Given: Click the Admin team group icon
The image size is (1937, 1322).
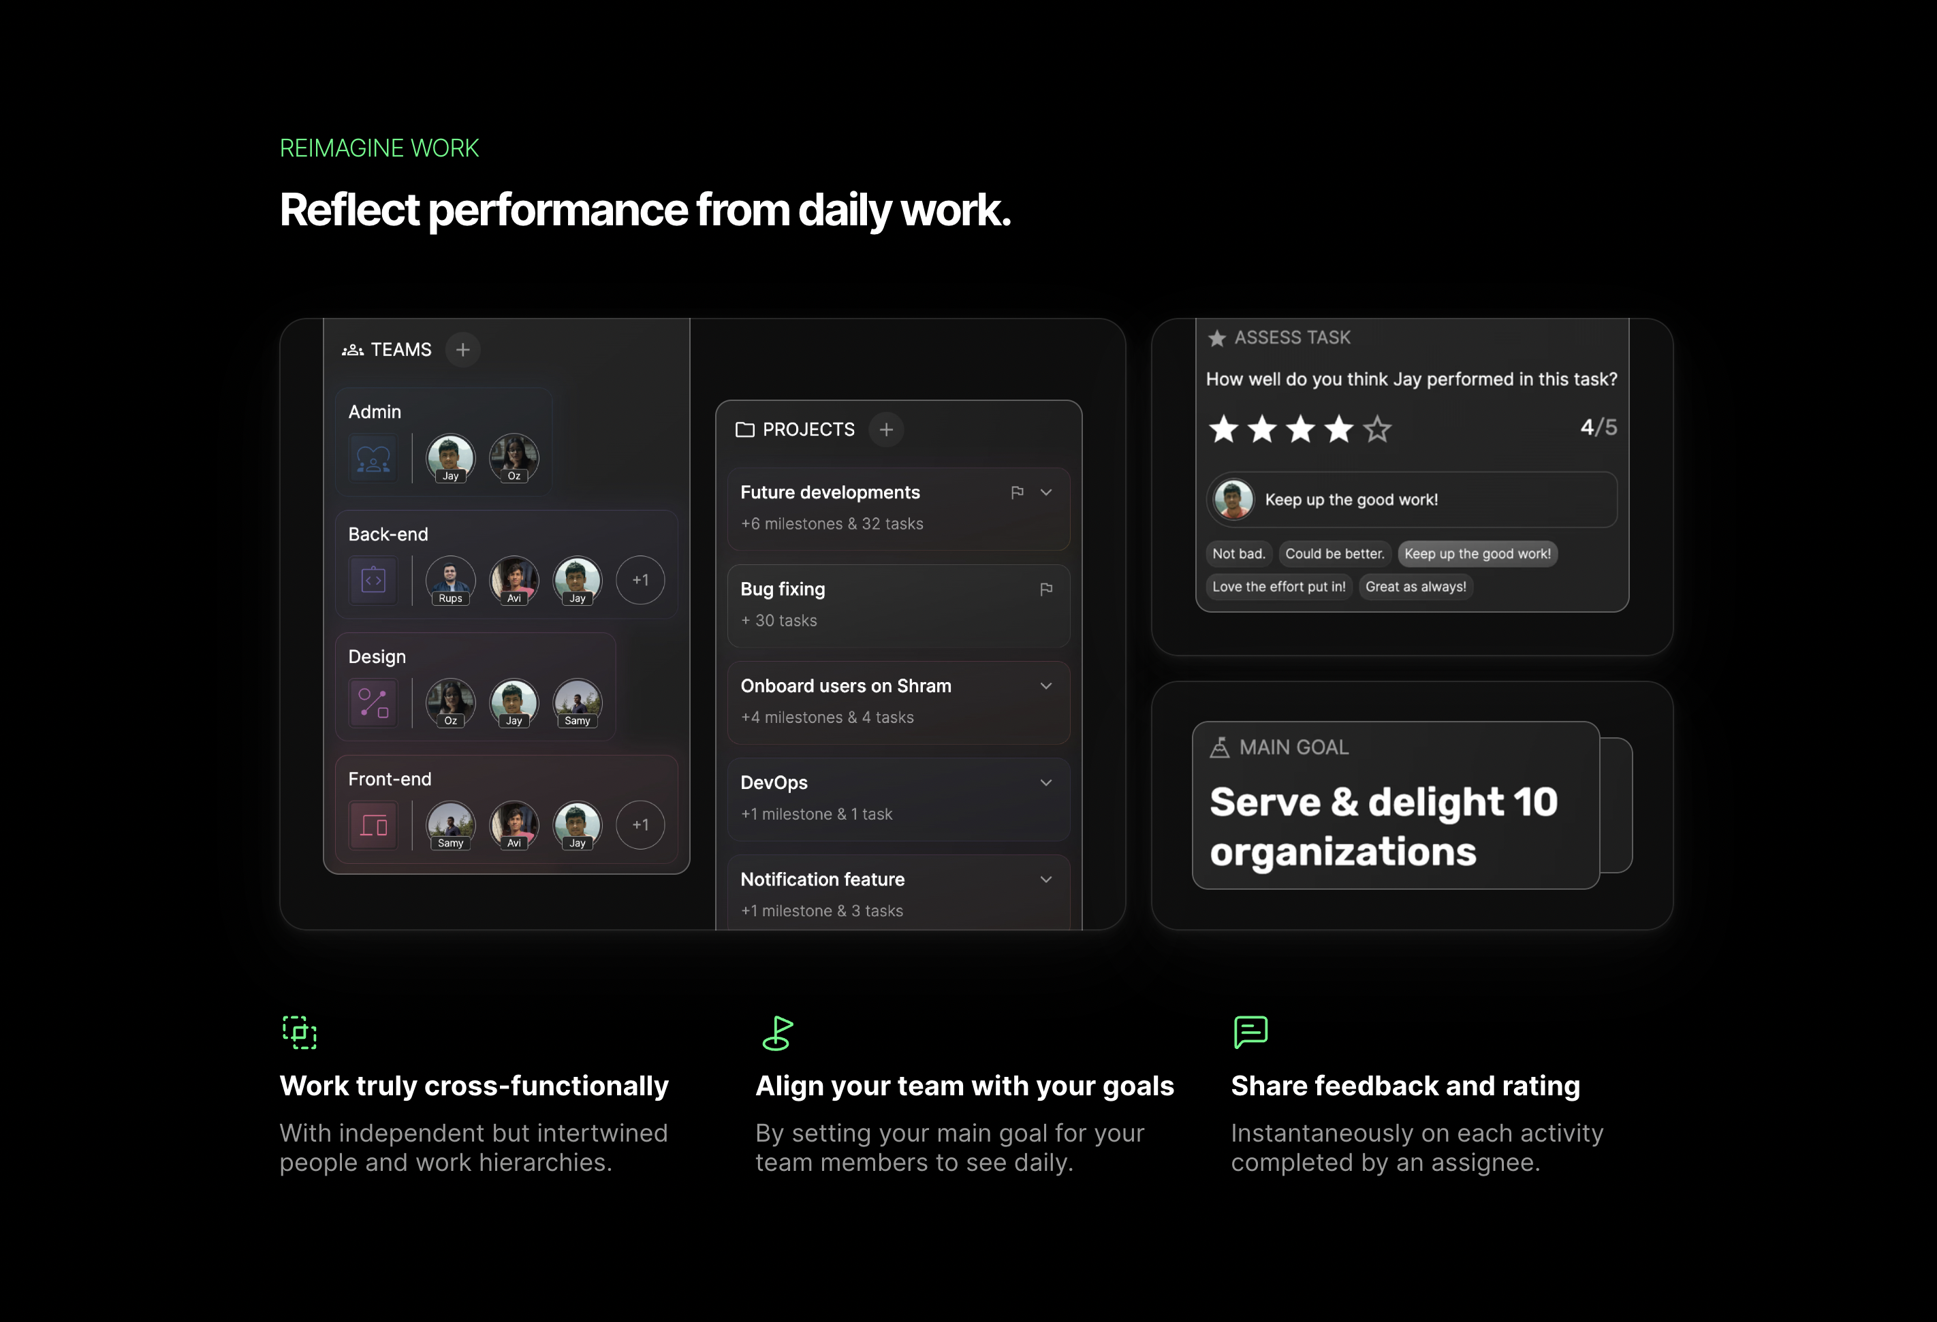Looking at the screenshot, I should coord(373,458).
